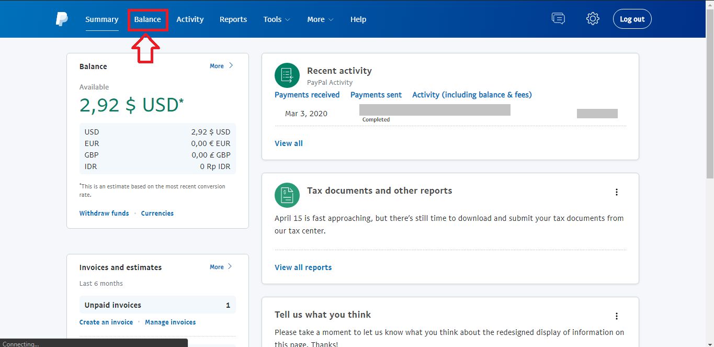
Task: Click the Recent activity heading
Action: coord(339,71)
